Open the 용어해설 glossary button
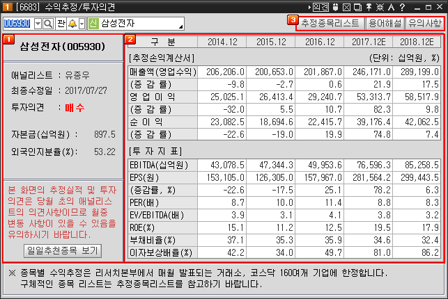The height and width of the screenshot is (299, 448). pos(385,23)
